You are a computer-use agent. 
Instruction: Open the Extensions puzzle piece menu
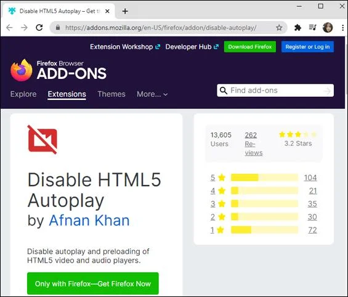297,28
